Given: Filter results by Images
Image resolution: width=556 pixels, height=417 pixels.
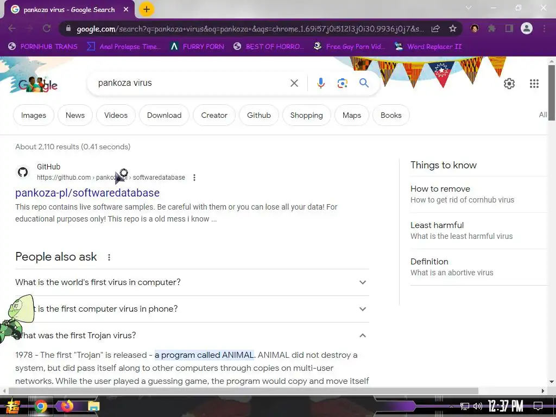Looking at the screenshot, I should coord(33,115).
